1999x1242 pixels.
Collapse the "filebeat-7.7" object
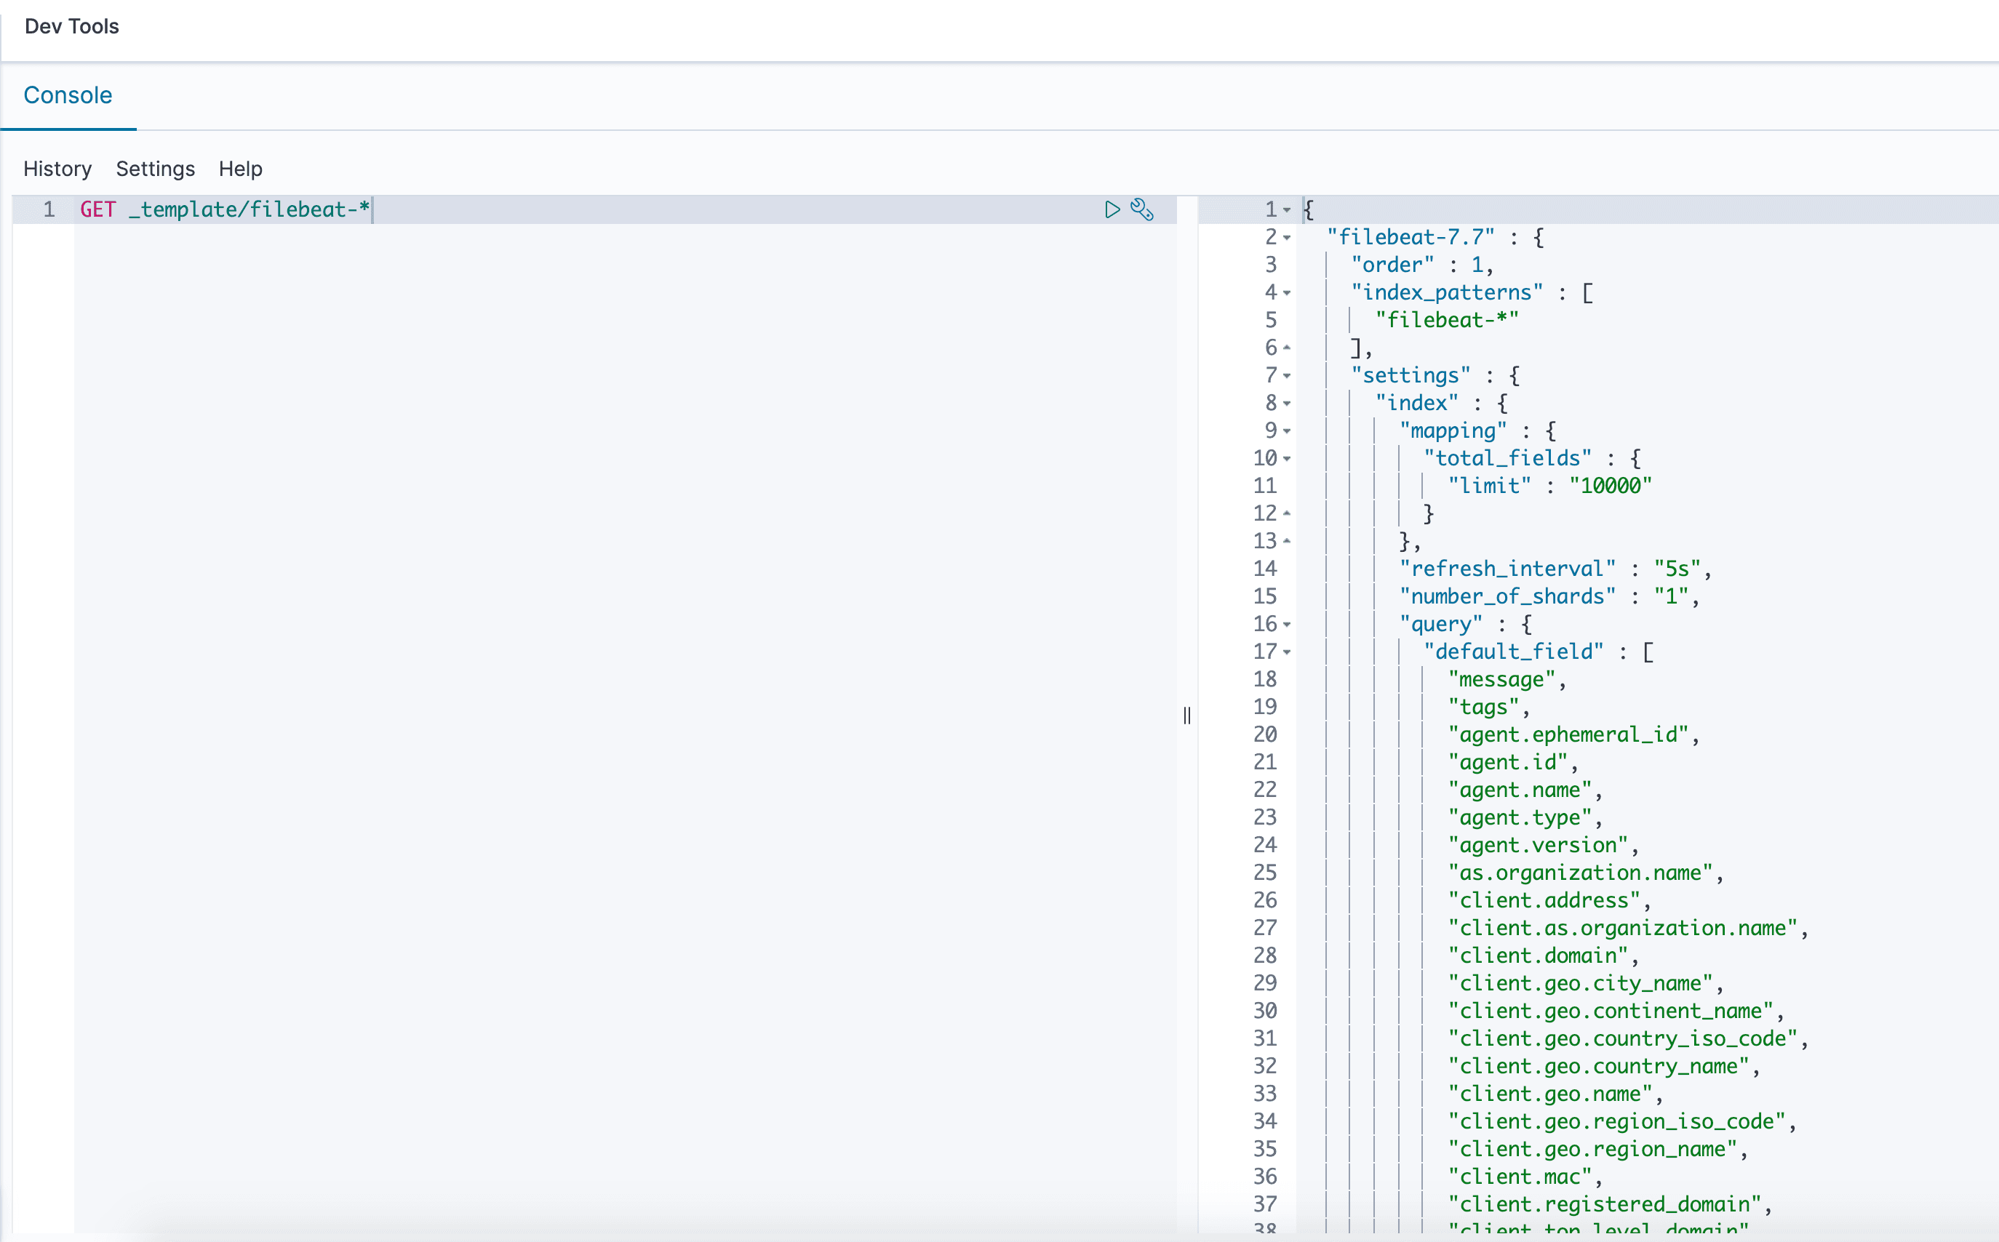[1286, 239]
